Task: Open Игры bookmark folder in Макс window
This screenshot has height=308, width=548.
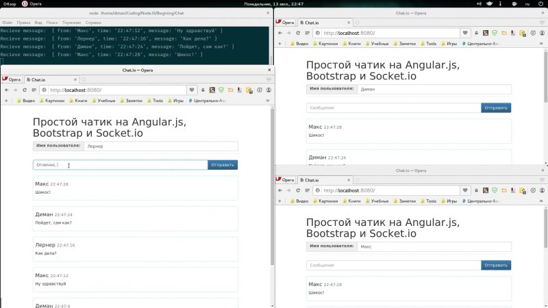Action: 449,201
